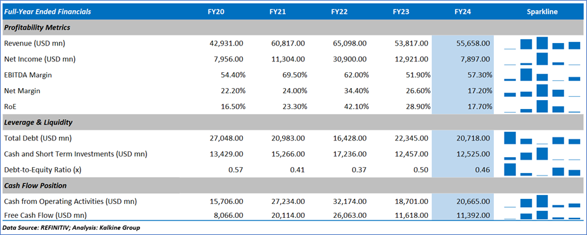Click the Debt-to-Equity Ratio sparkline

click(x=542, y=170)
